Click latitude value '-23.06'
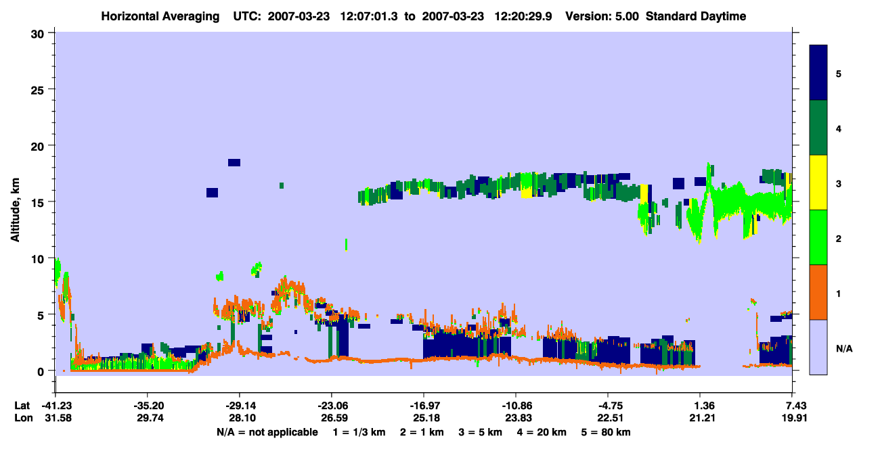This screenshot has height=451, width=880. (x=332, y=406)
